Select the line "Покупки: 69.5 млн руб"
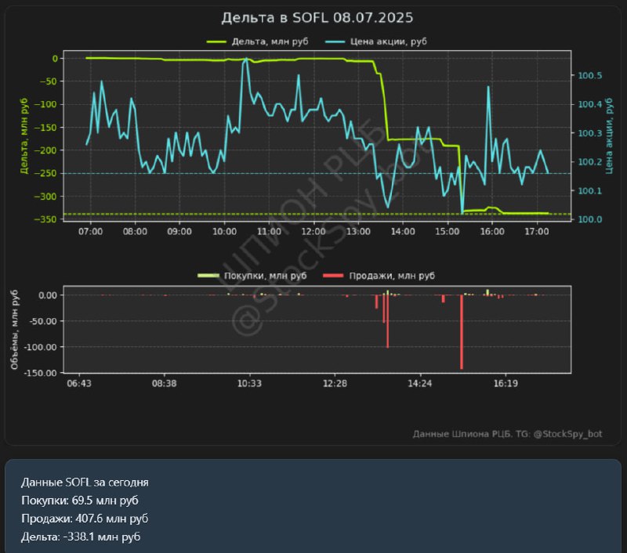The width and height of the screenshot is (627, 553). [80, 501]
